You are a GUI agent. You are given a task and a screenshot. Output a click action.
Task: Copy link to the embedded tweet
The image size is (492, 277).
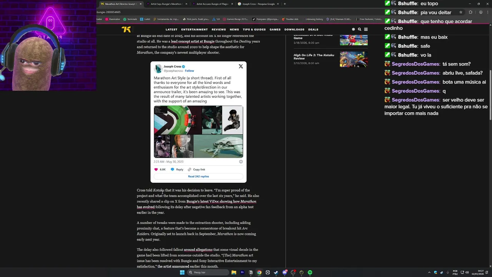point(196,169)
